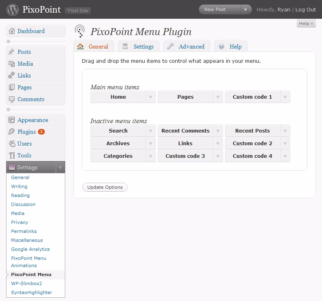
Task: Expand the Pages menu item arrow
Action: [x=218, y=97]
